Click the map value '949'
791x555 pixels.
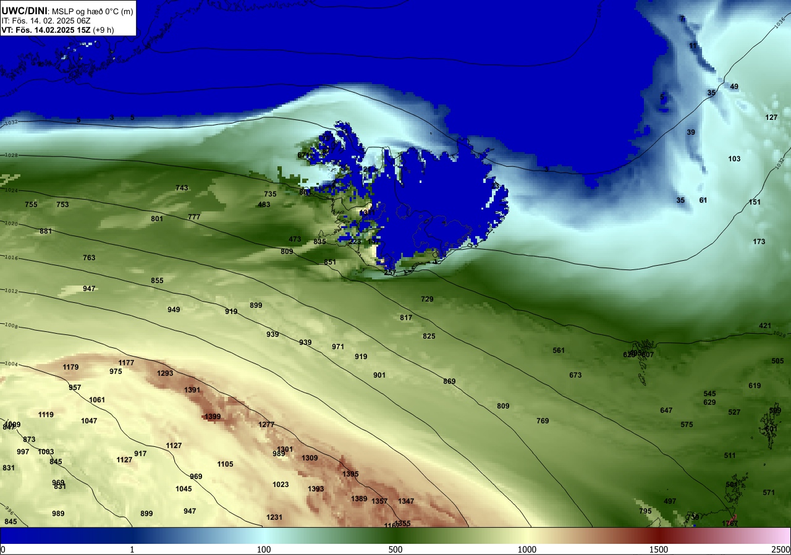pos(174,310)
